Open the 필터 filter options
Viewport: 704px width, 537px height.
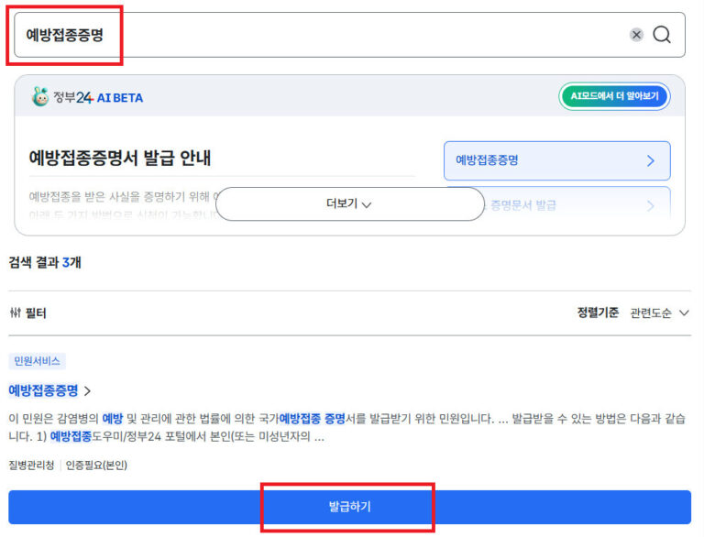(x=27, y=312)
